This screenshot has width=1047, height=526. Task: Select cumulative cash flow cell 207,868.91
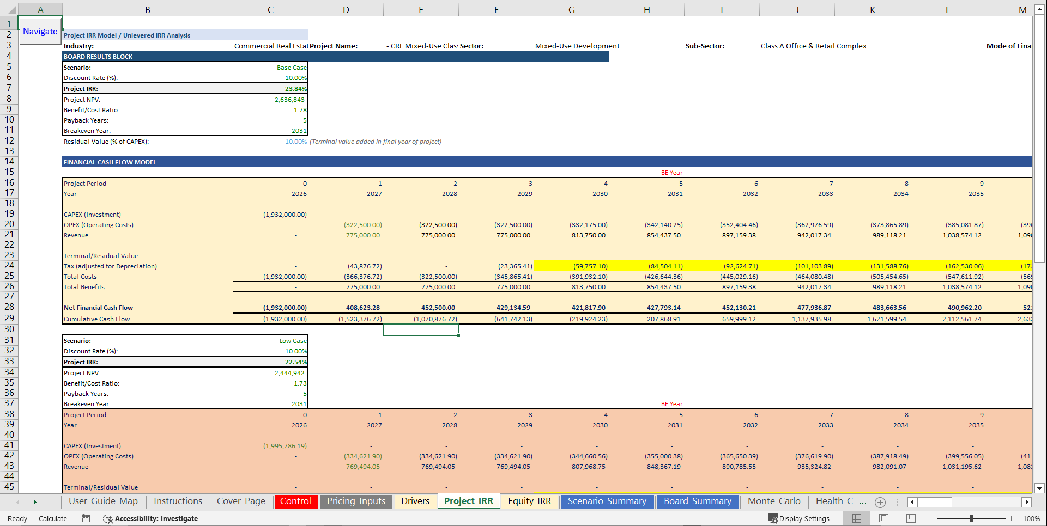click(x=646, y=319)
